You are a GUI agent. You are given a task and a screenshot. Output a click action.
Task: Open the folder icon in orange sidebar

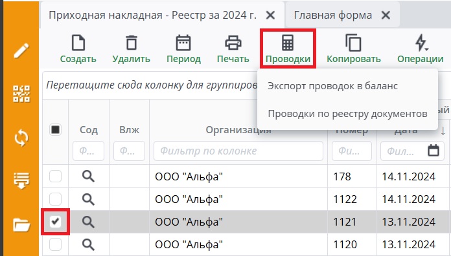[x=21, y=225]
